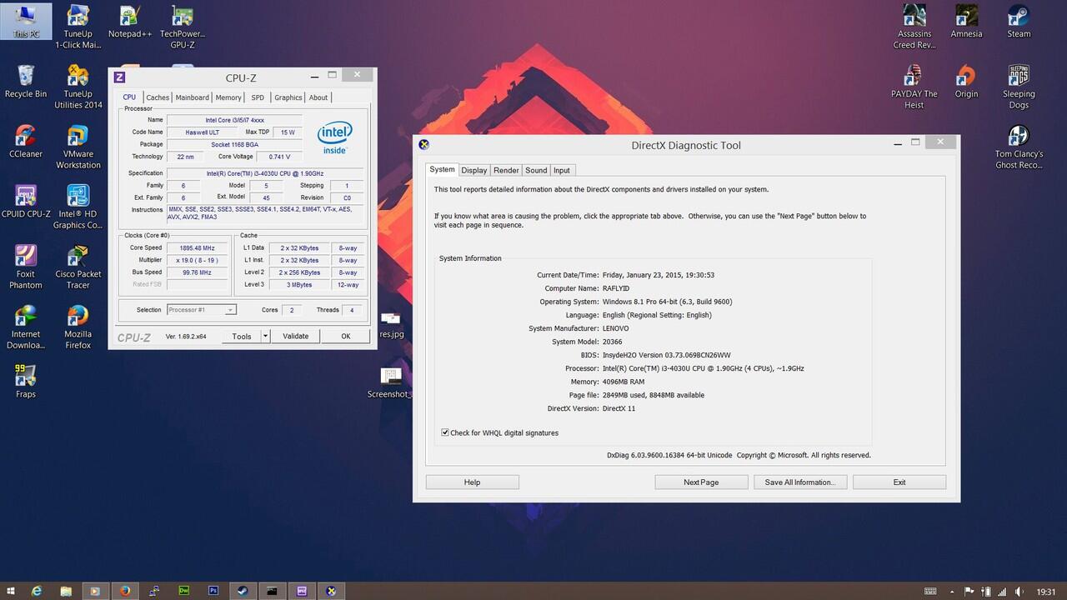Viewport: 1067px width, 600px height.
Task: Open Cisco Packet Tracer shortcut
Action: tap(78, 267)
